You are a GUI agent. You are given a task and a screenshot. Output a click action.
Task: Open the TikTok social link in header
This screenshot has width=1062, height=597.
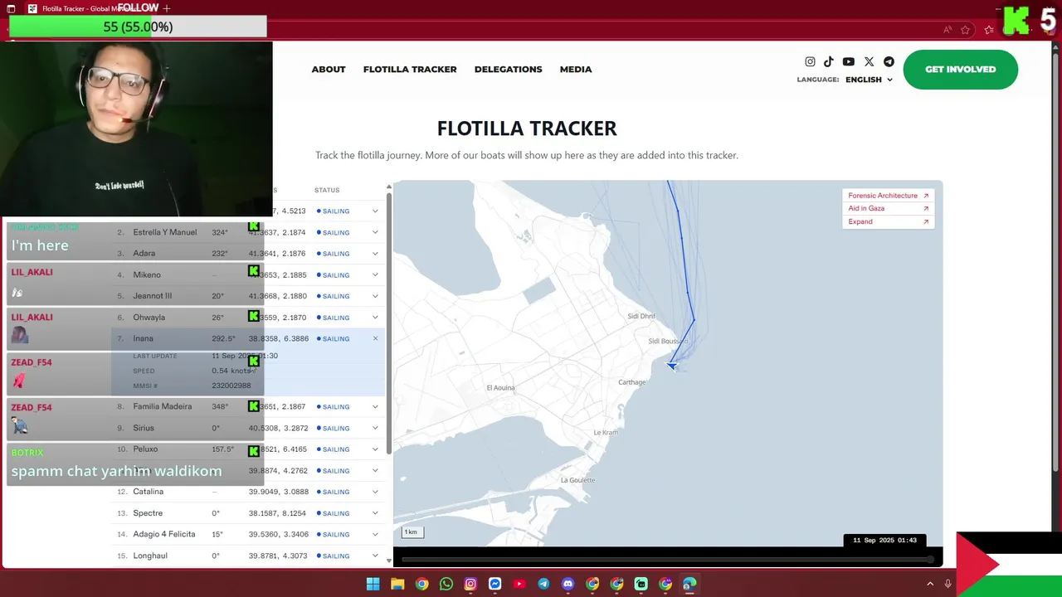click(x=829, y=62)
